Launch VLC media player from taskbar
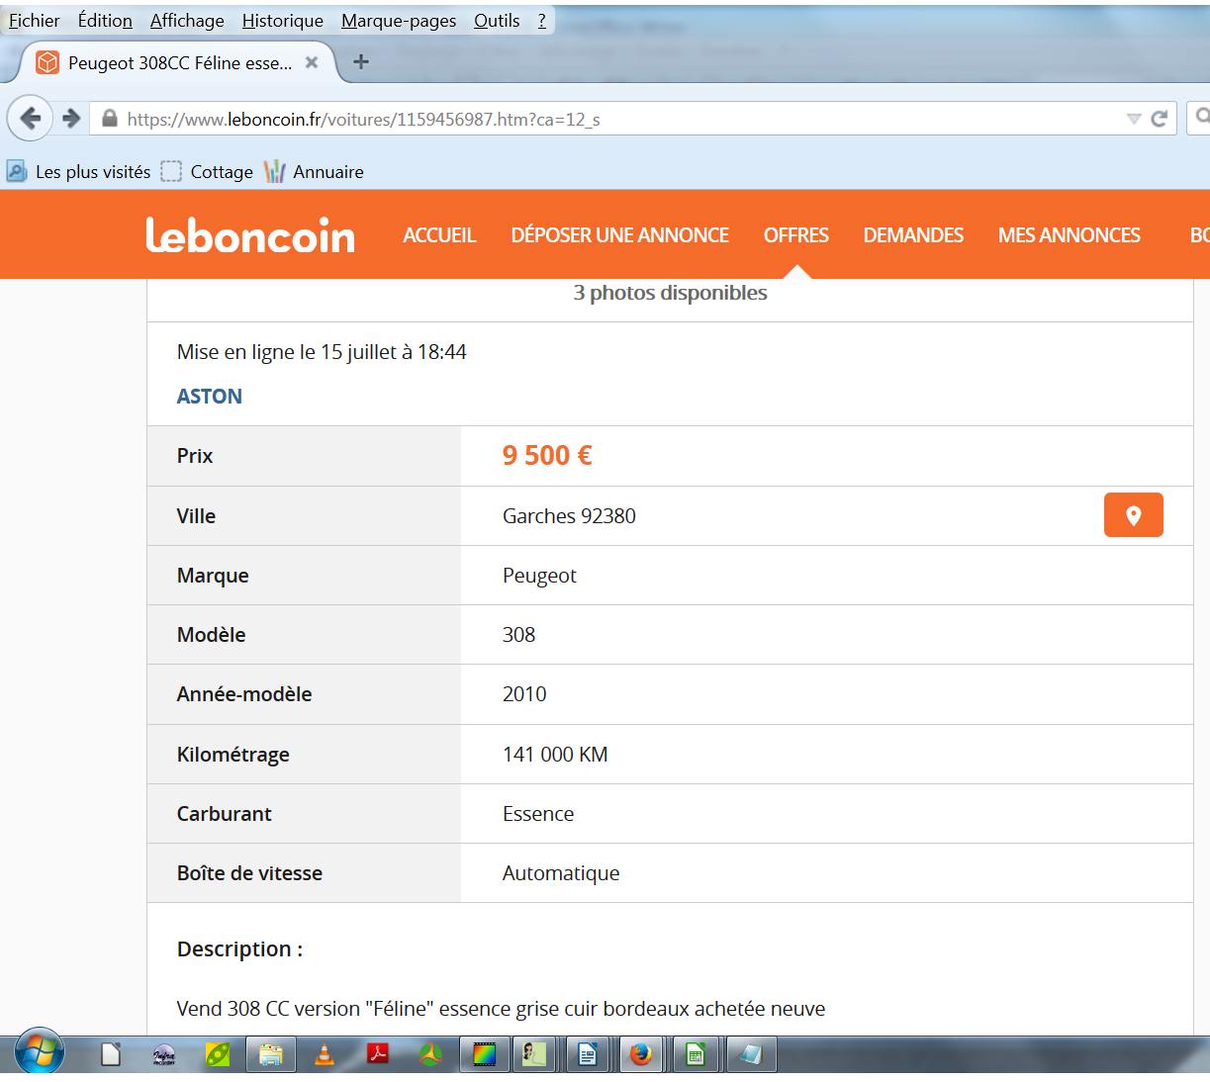The width and height of the screenshot is (1210, 1082). (x=324, y=1055)
